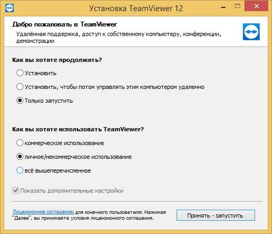The height and width of the screenshot is (234, 272).
Task: Click "Как вы хотите использовать TeamViewer?" heading
Action: click(78, 129)
